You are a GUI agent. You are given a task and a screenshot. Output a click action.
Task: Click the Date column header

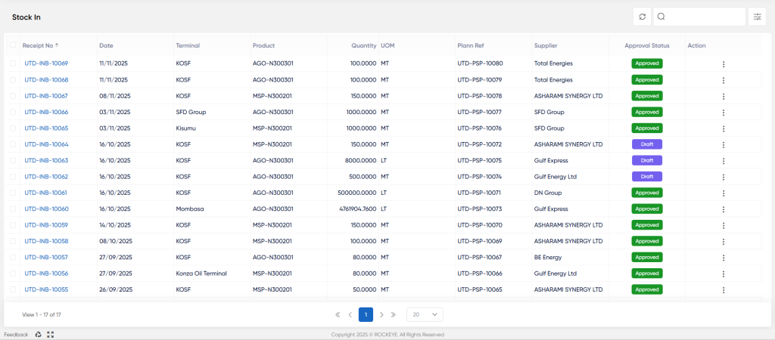pos(106,45)
